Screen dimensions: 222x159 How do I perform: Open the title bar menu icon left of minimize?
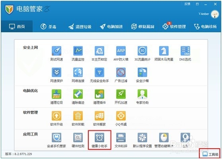(197, 4)
